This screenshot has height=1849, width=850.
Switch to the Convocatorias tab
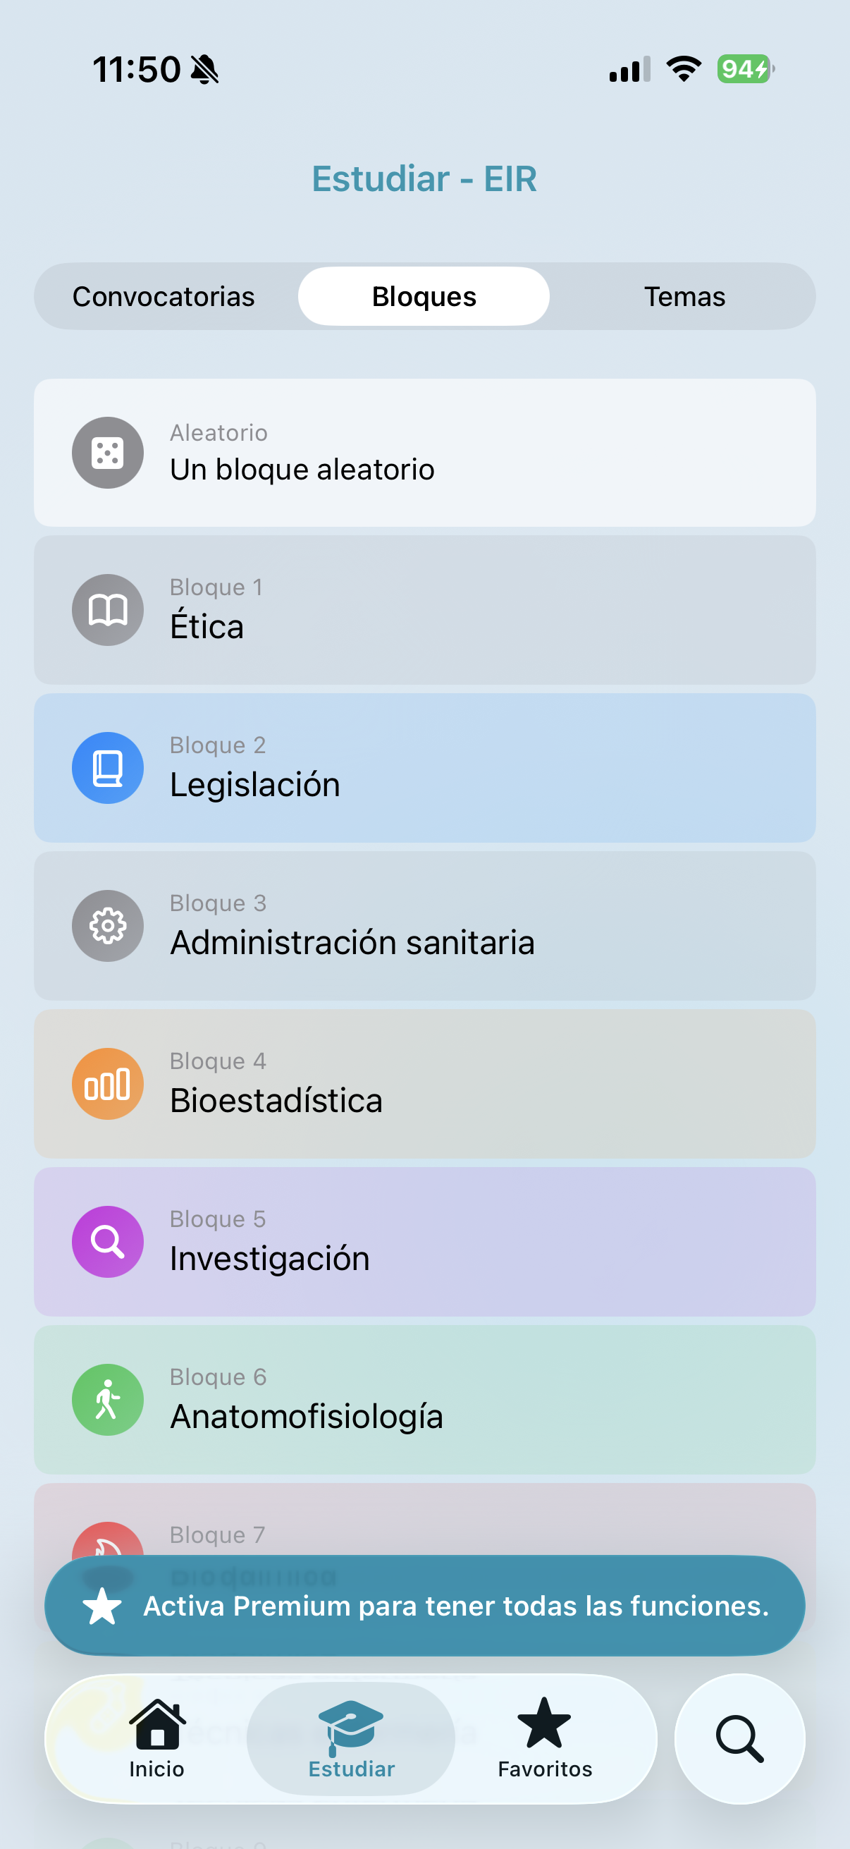(x=164, y=296)
